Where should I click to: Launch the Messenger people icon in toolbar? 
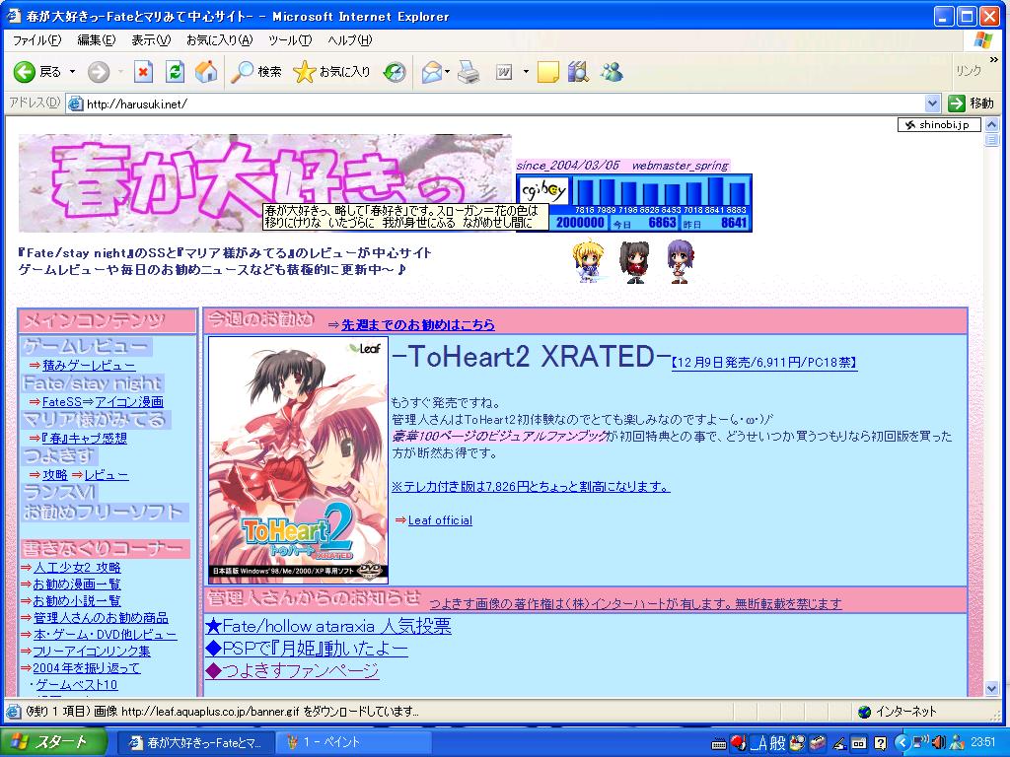612,71
